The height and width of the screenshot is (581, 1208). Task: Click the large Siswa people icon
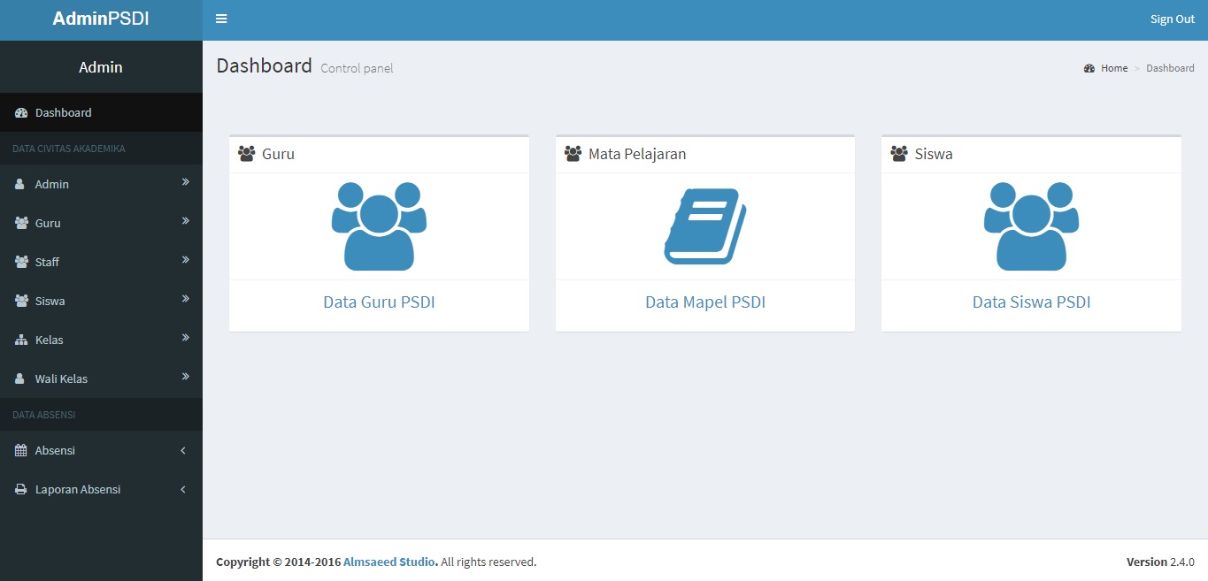tap(1031, 226)
